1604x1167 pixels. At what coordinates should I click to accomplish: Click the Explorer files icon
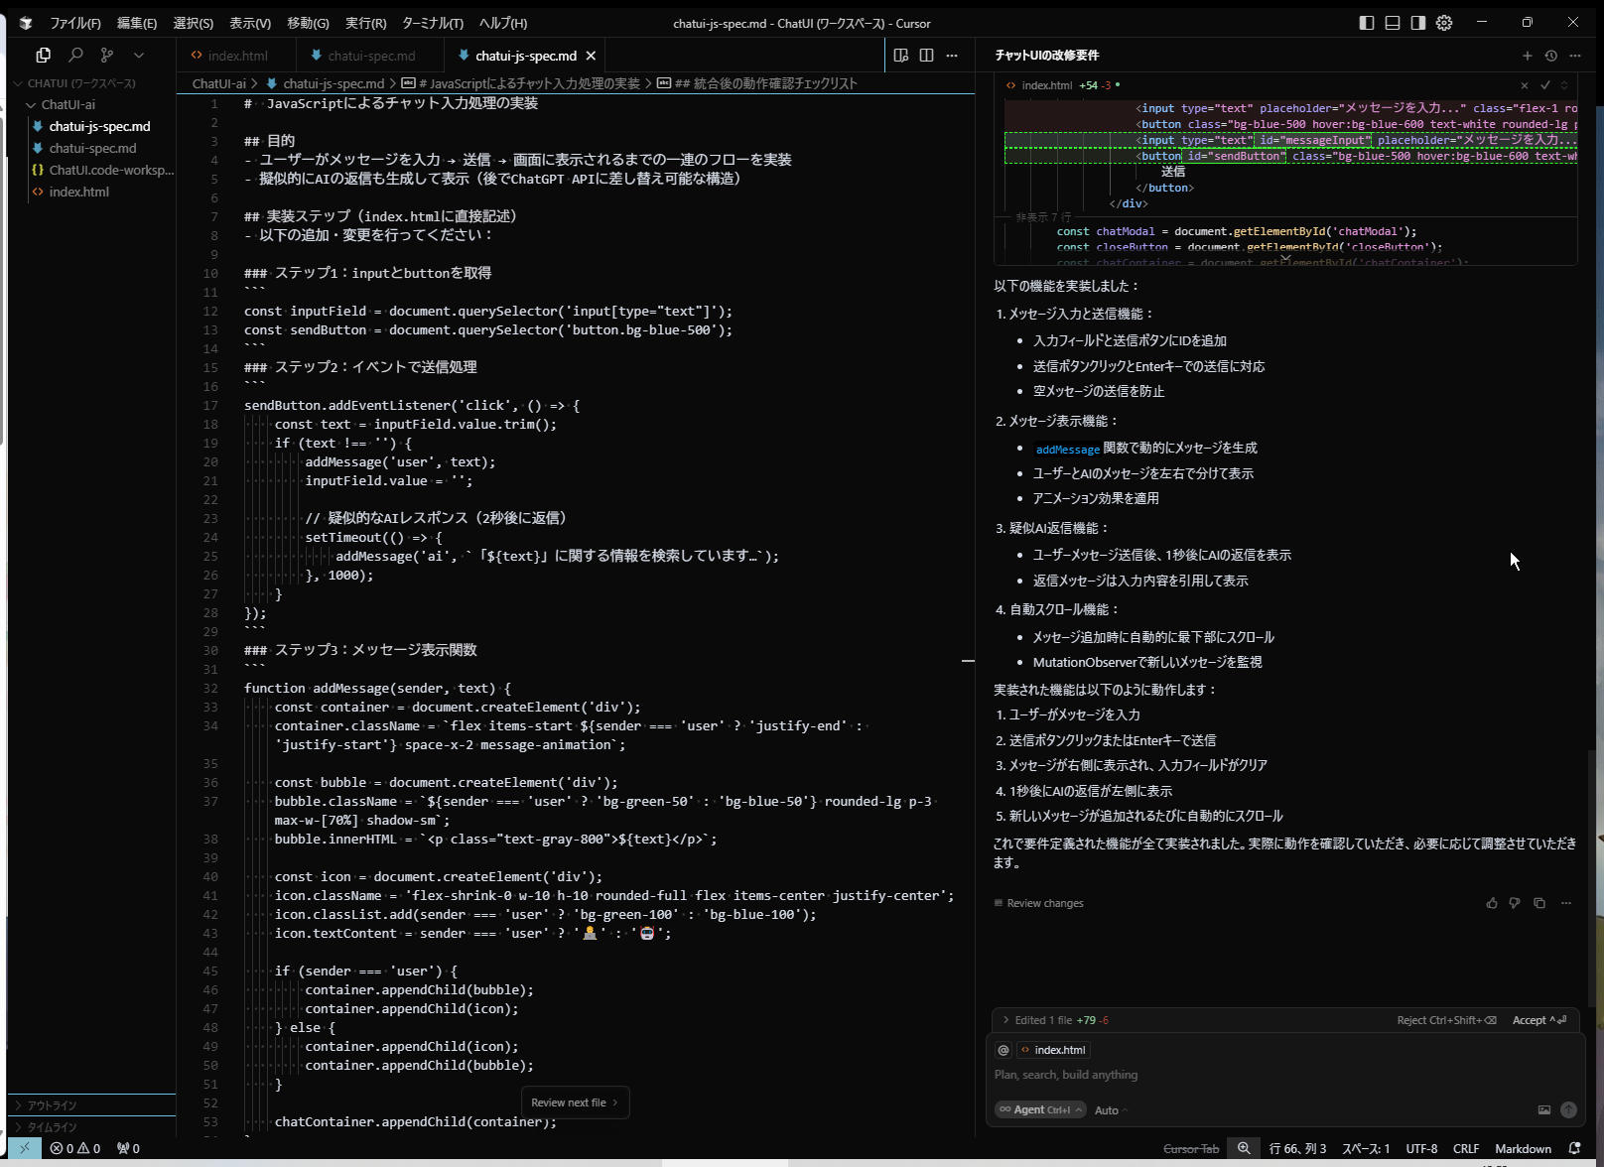coord(43,56)
